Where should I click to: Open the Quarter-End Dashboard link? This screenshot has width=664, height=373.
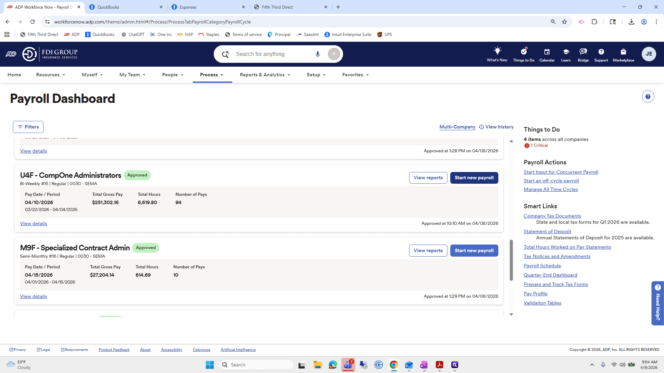550,275
